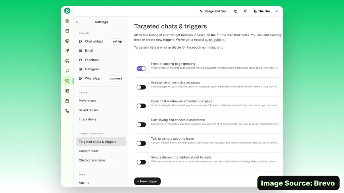Enable Assistance on complicated pages toggle
This screenshot has width=344, height=193.
click(x=141, y=87)
